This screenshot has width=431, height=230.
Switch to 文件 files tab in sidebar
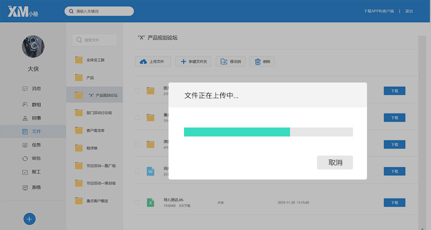pyautogui.click(x=32, y=131)
